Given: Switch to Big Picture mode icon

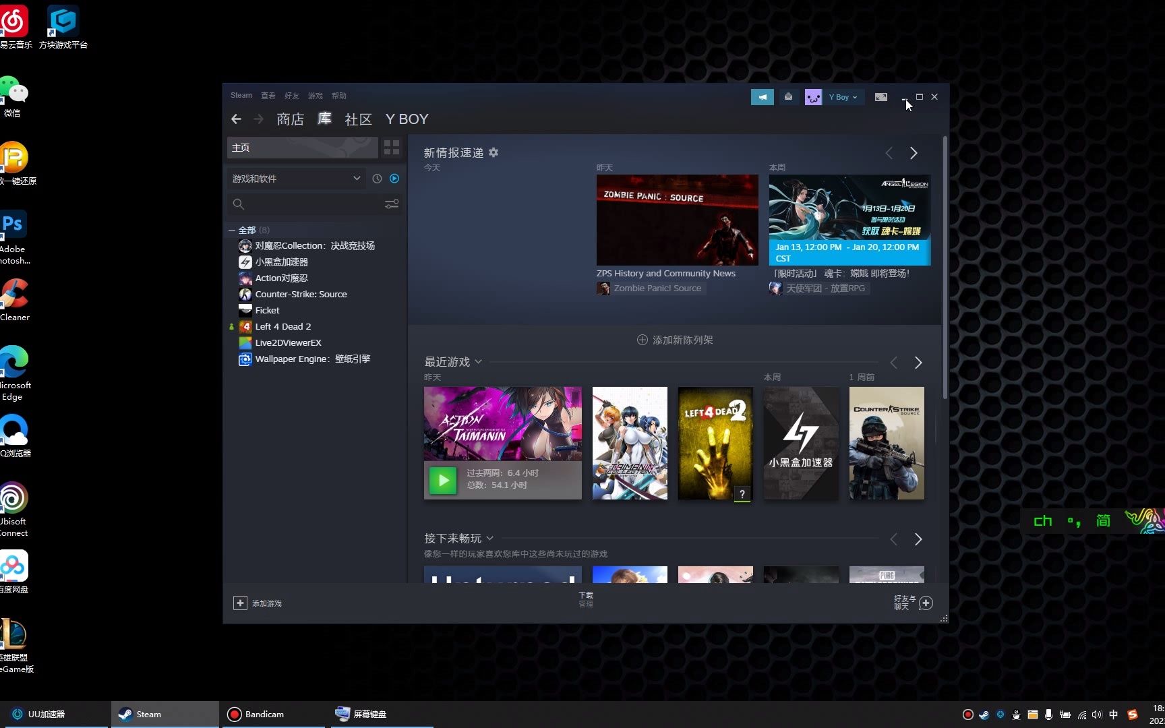Looking at the screenshot, I should click(x=880, y=96).
